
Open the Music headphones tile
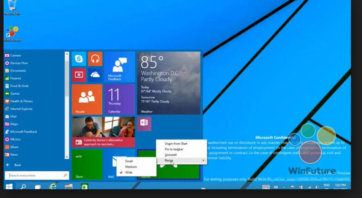pos(95,59)
